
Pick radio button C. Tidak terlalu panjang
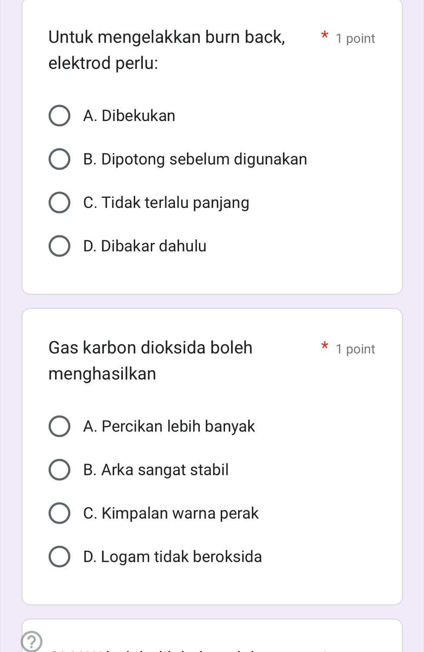point(59,203)
